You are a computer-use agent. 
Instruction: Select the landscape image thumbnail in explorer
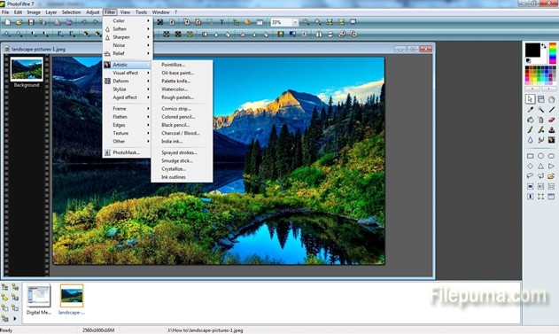click(x=72, y=296)
